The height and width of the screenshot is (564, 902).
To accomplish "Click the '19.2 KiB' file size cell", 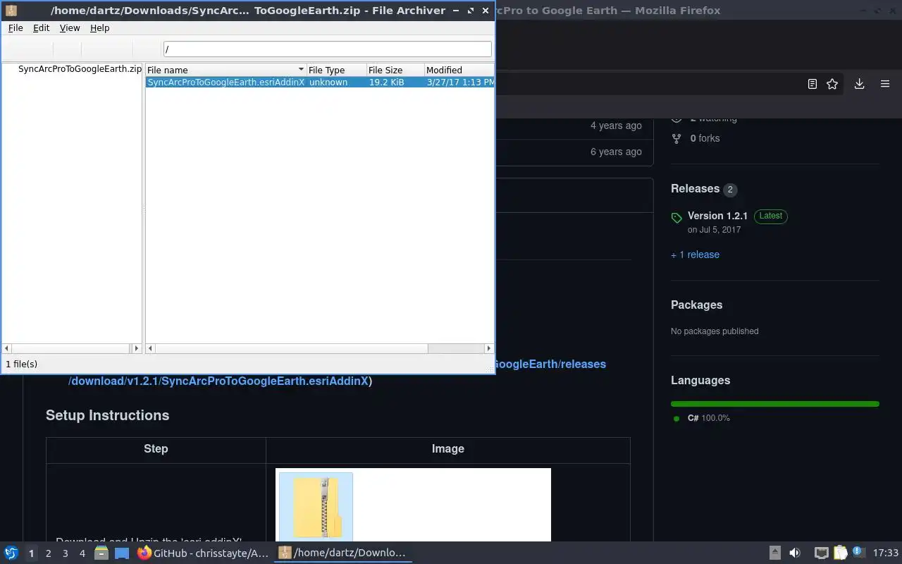I will click(x=386, y=82).
